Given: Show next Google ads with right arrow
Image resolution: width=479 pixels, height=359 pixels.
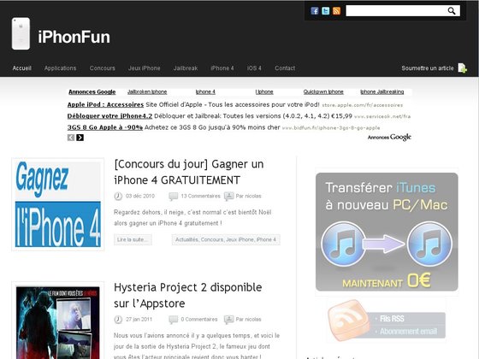Looking at the screenshot, I should (x=80, y=138).
